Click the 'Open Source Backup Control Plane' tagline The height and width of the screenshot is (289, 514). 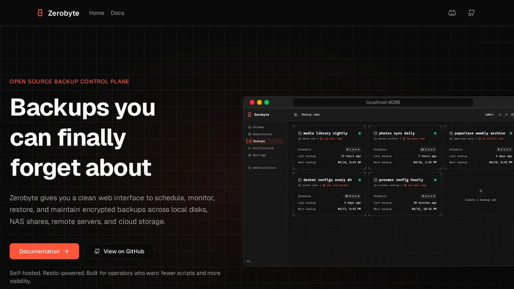pyautogui.click(x=70, y=82)
